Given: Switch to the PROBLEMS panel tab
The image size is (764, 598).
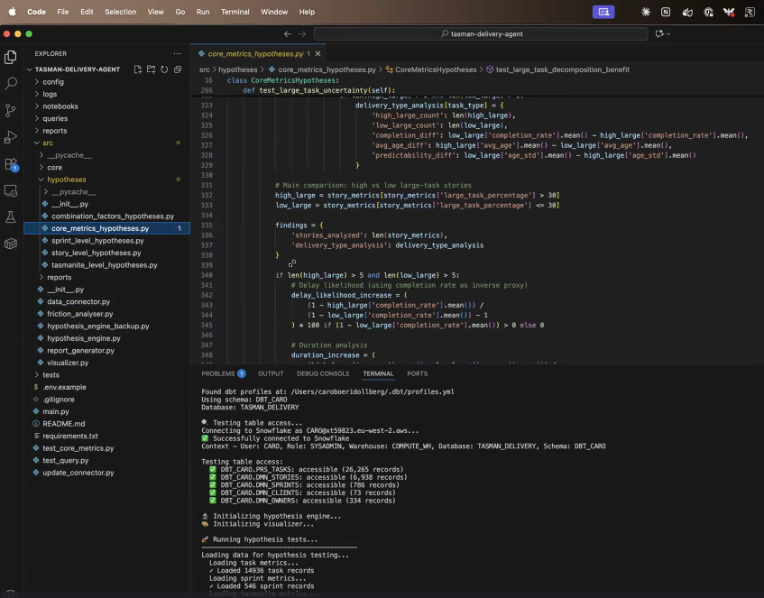Looking at the screenshot, I should tap(218, 373).
